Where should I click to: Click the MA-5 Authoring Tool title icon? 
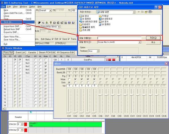[2, 3]
